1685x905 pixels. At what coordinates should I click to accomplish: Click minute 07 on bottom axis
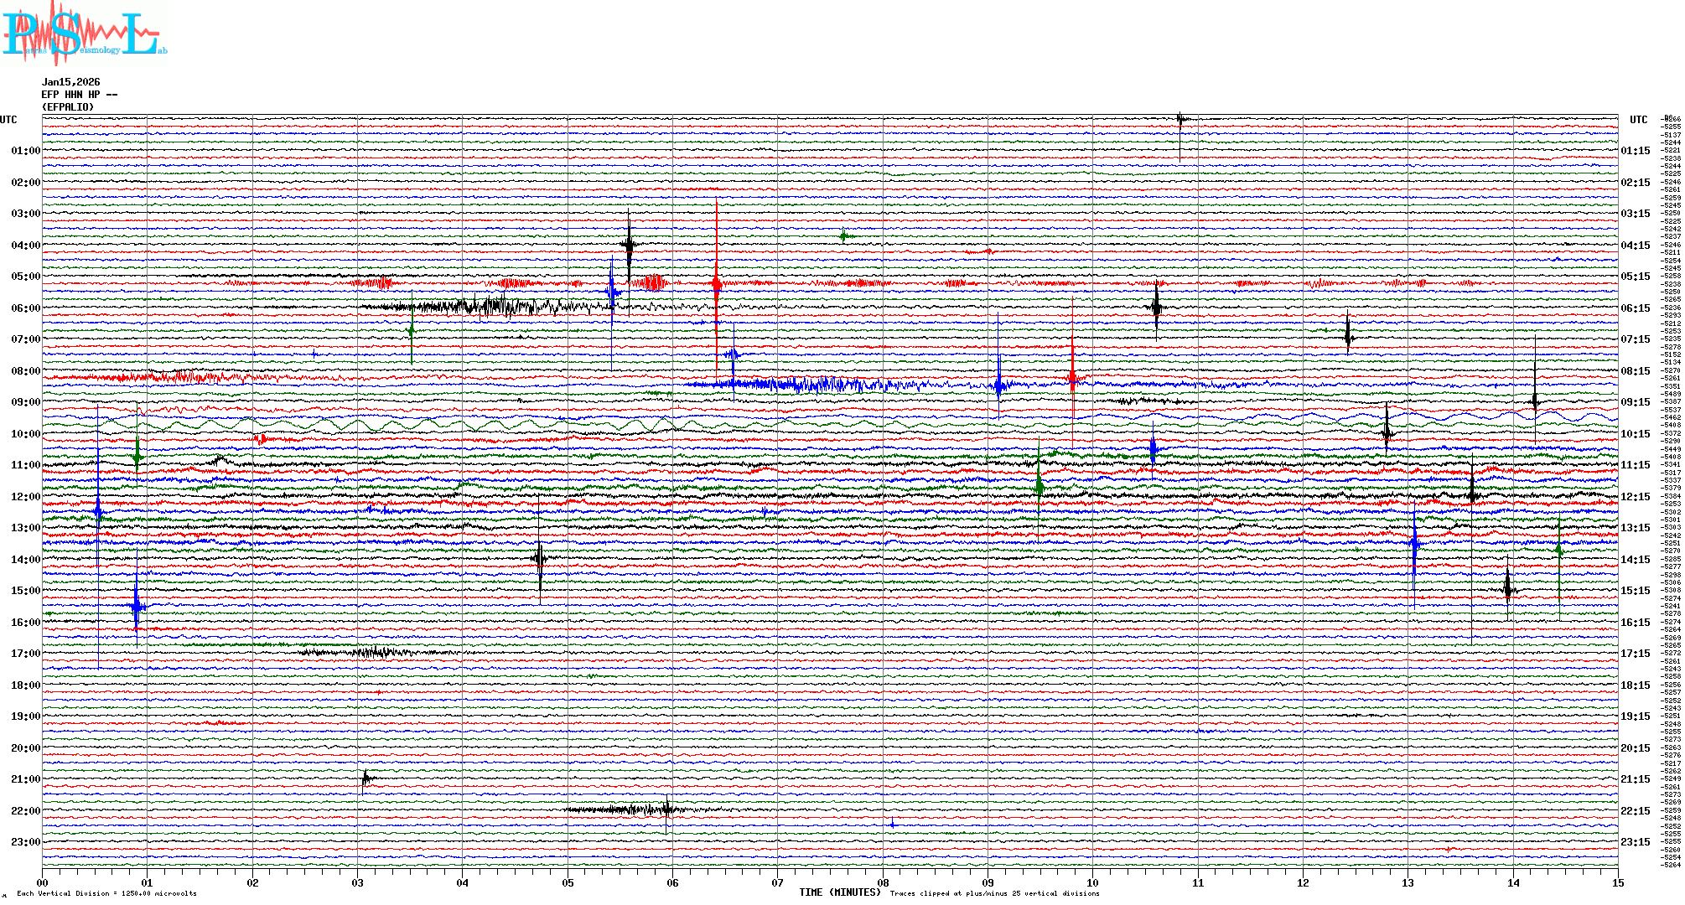point(778,882)
